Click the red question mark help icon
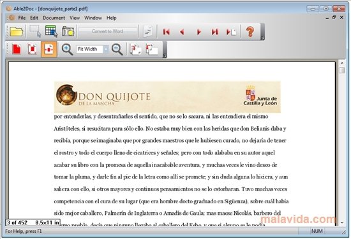The height and width of the screenshot is (239, 351). point(250,32)
